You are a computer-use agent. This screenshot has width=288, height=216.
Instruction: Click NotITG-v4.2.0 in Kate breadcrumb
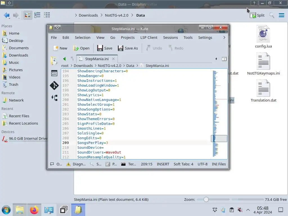109,66
